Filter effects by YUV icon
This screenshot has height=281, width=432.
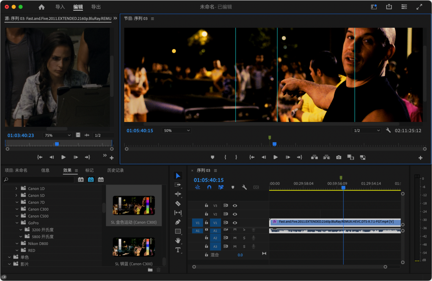click(101, 179)
